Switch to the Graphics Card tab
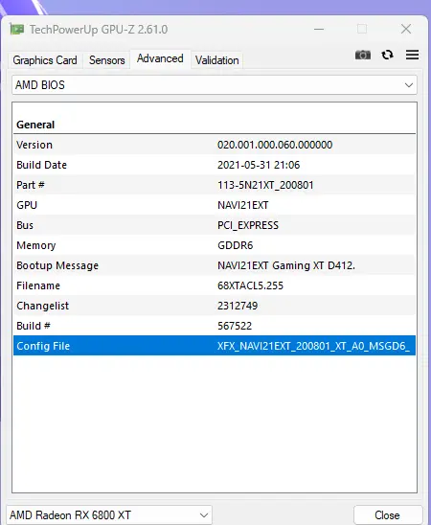431x525 pixels. point(45,60)
